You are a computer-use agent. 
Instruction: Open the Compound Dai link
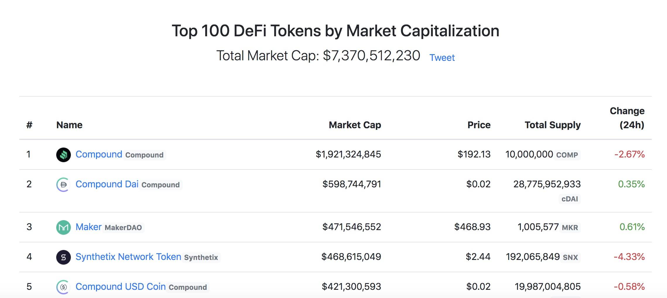coord(107,184)
